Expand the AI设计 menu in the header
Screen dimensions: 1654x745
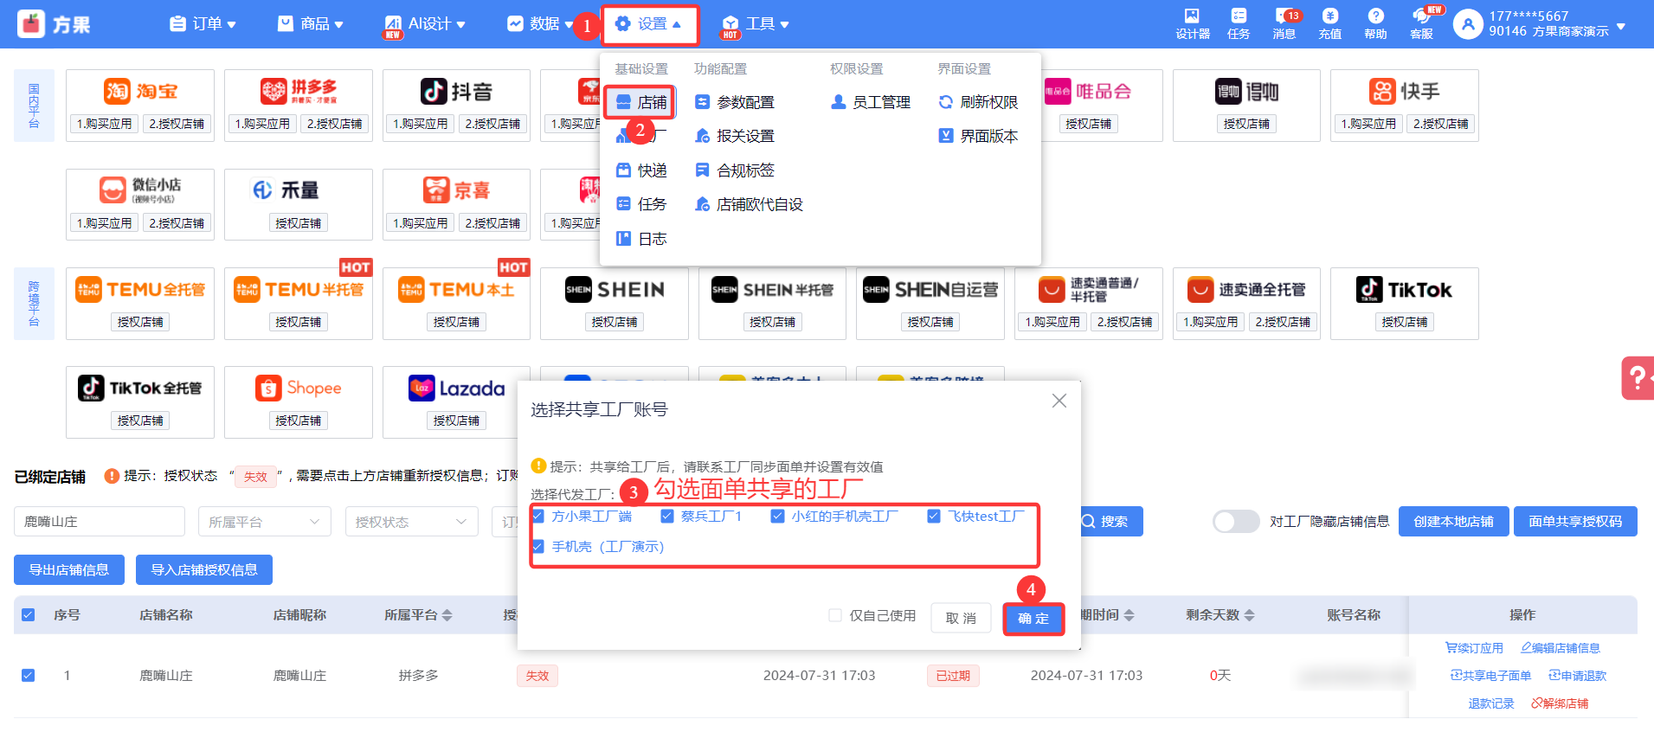[425, 24]
